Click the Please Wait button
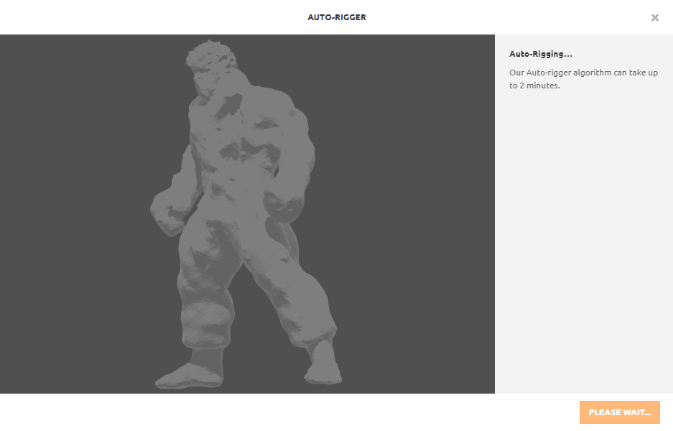This screenshot has height=431, width=673. 619,412
